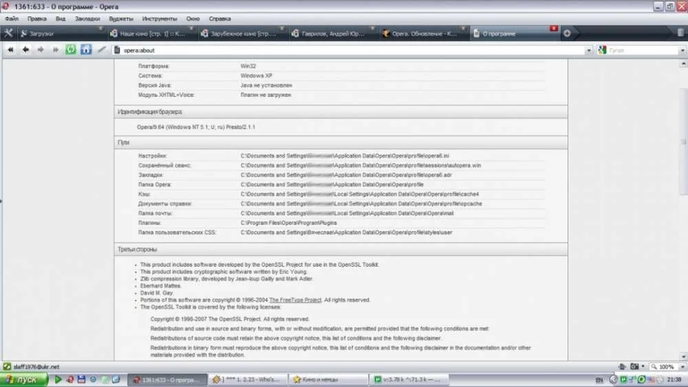Open the zoom percentage dropdown arrow

pos(682,366)
